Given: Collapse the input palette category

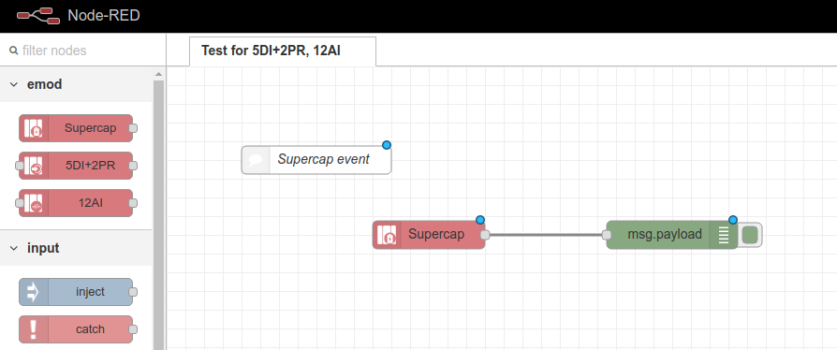Looking at the screenshot, I should coord(76,248).
